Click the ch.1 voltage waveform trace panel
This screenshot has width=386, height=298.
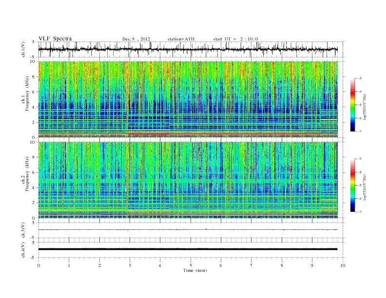192,49
